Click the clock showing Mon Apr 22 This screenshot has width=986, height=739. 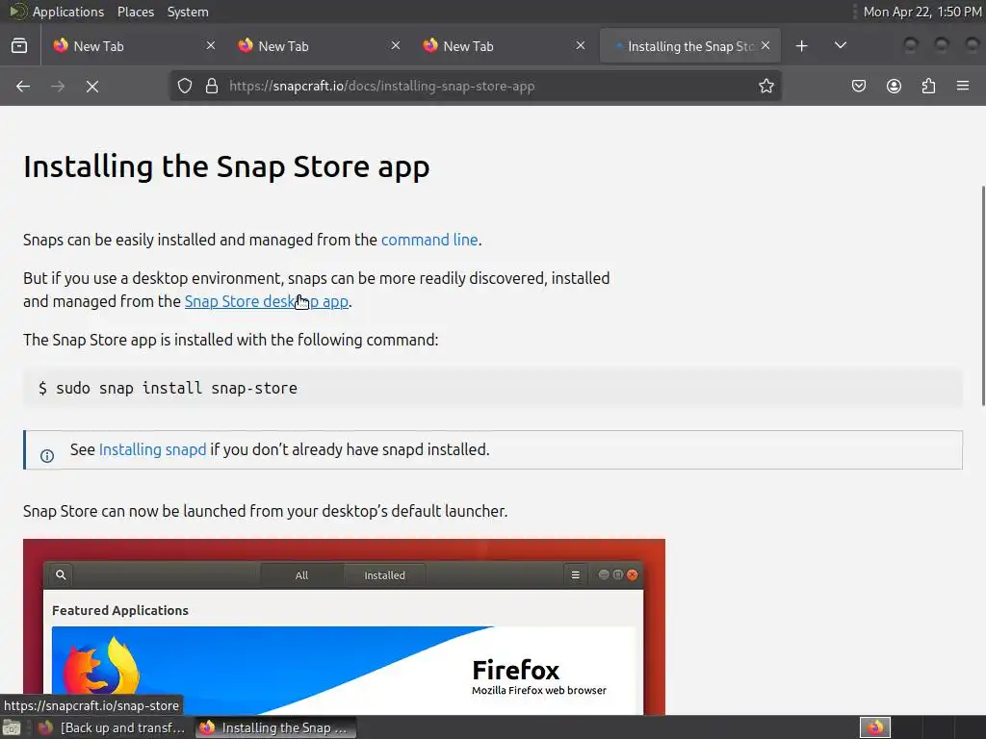921,12
